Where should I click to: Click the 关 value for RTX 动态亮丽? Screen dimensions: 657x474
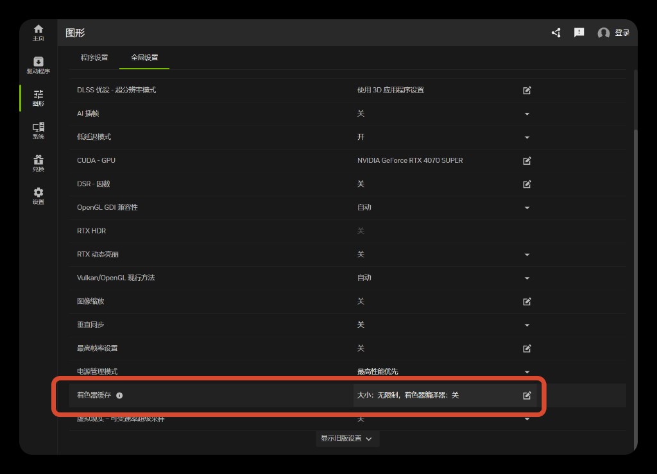[x=361, y=254]
